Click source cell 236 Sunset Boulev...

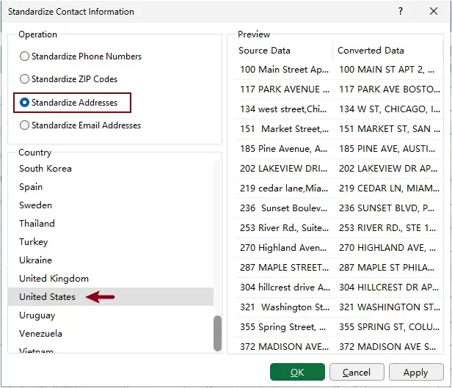pyautogui.click(x=284, y=208)
